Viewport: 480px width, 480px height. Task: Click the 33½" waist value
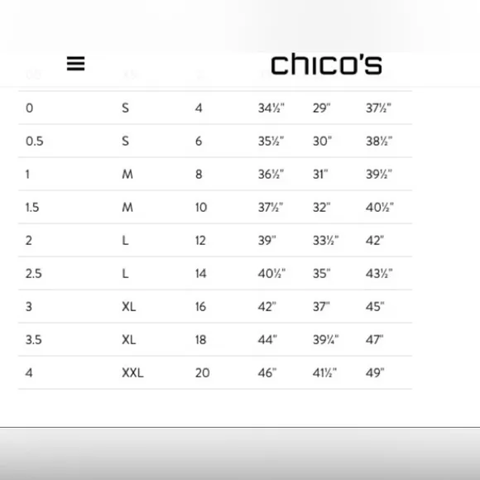point(326,241)
